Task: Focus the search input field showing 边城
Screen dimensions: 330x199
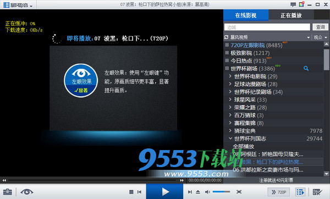Action: point(267,27)
